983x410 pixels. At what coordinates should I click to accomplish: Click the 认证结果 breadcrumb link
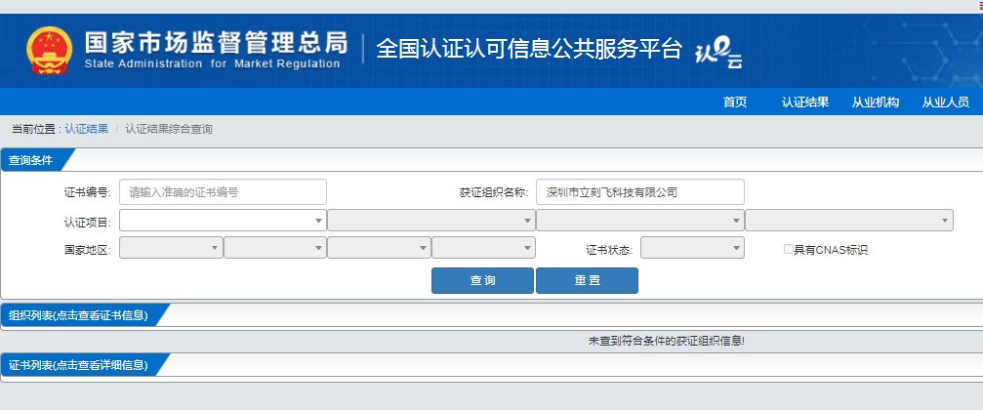pos(87,129)
